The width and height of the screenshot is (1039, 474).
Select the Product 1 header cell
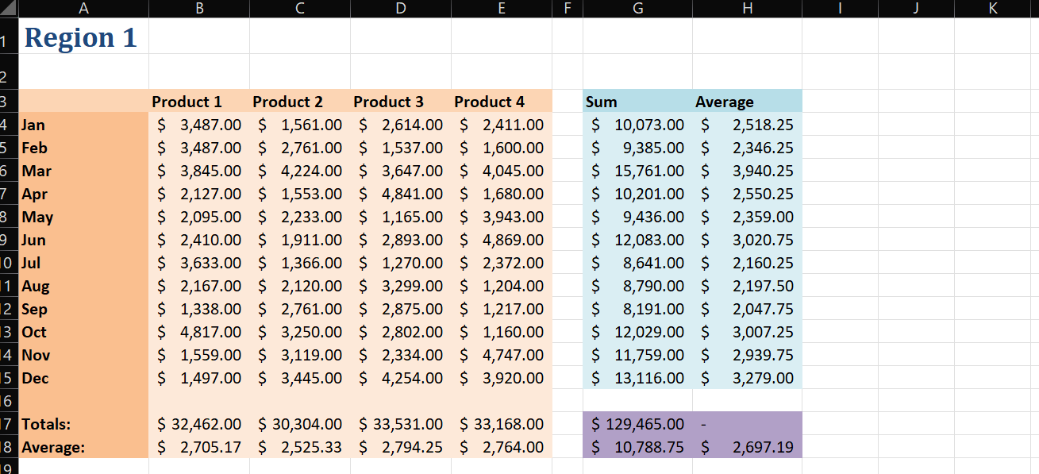pyautogui.click(x=199, y=102)
